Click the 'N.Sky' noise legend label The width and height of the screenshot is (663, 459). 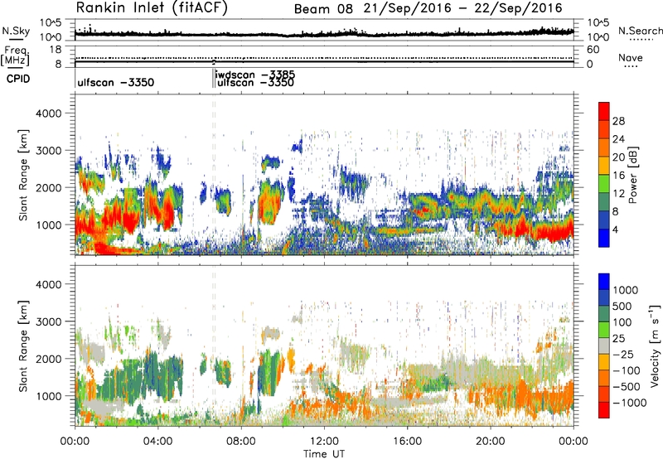pos(16,31)
